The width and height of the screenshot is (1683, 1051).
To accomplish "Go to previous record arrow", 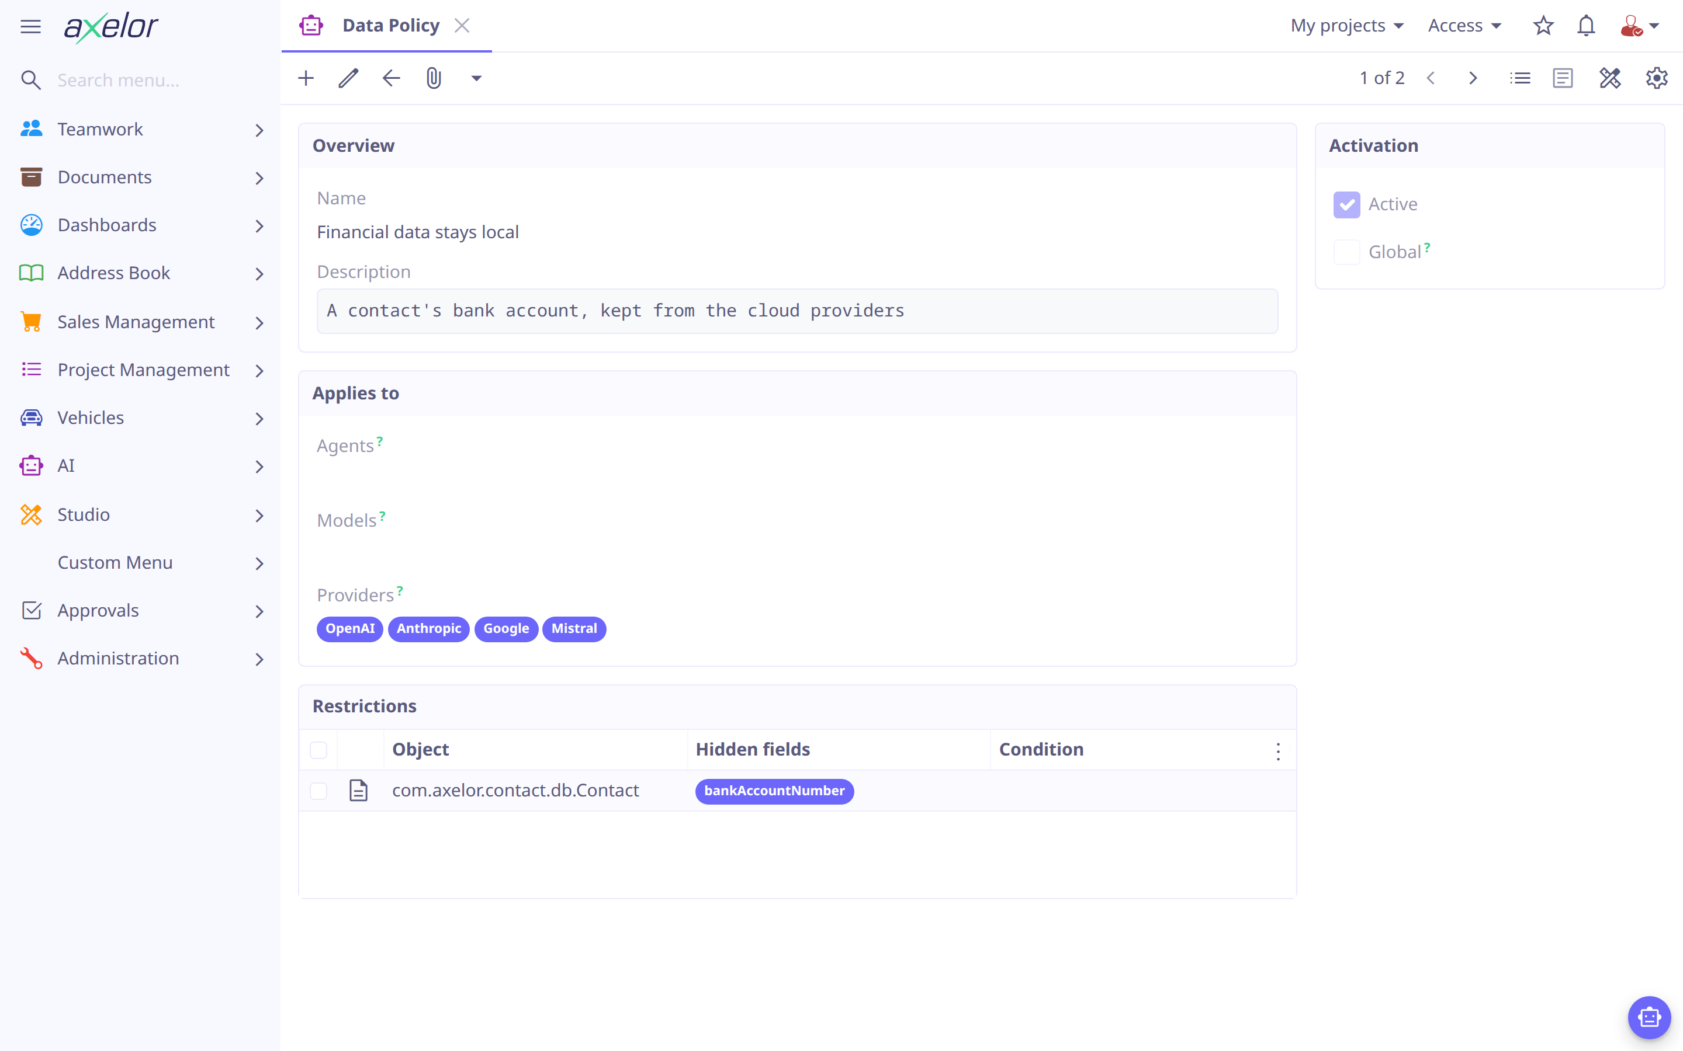I will pos(1431,78).
